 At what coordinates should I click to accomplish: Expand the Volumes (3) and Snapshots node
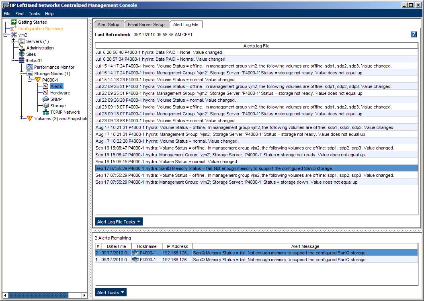pos(22,119)
